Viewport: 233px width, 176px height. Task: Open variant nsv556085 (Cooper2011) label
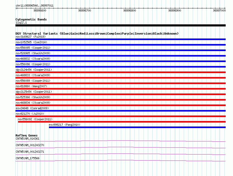point(33,48)
